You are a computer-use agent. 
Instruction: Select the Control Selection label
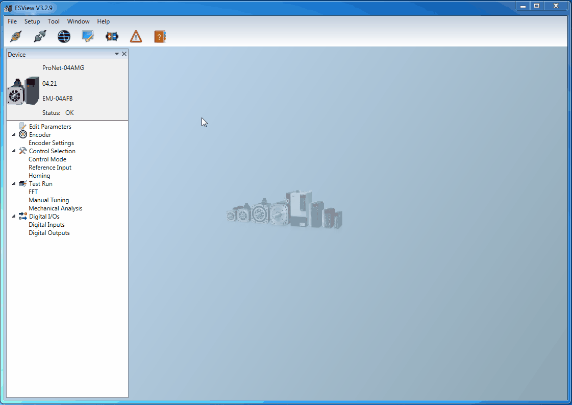(52, 151)
